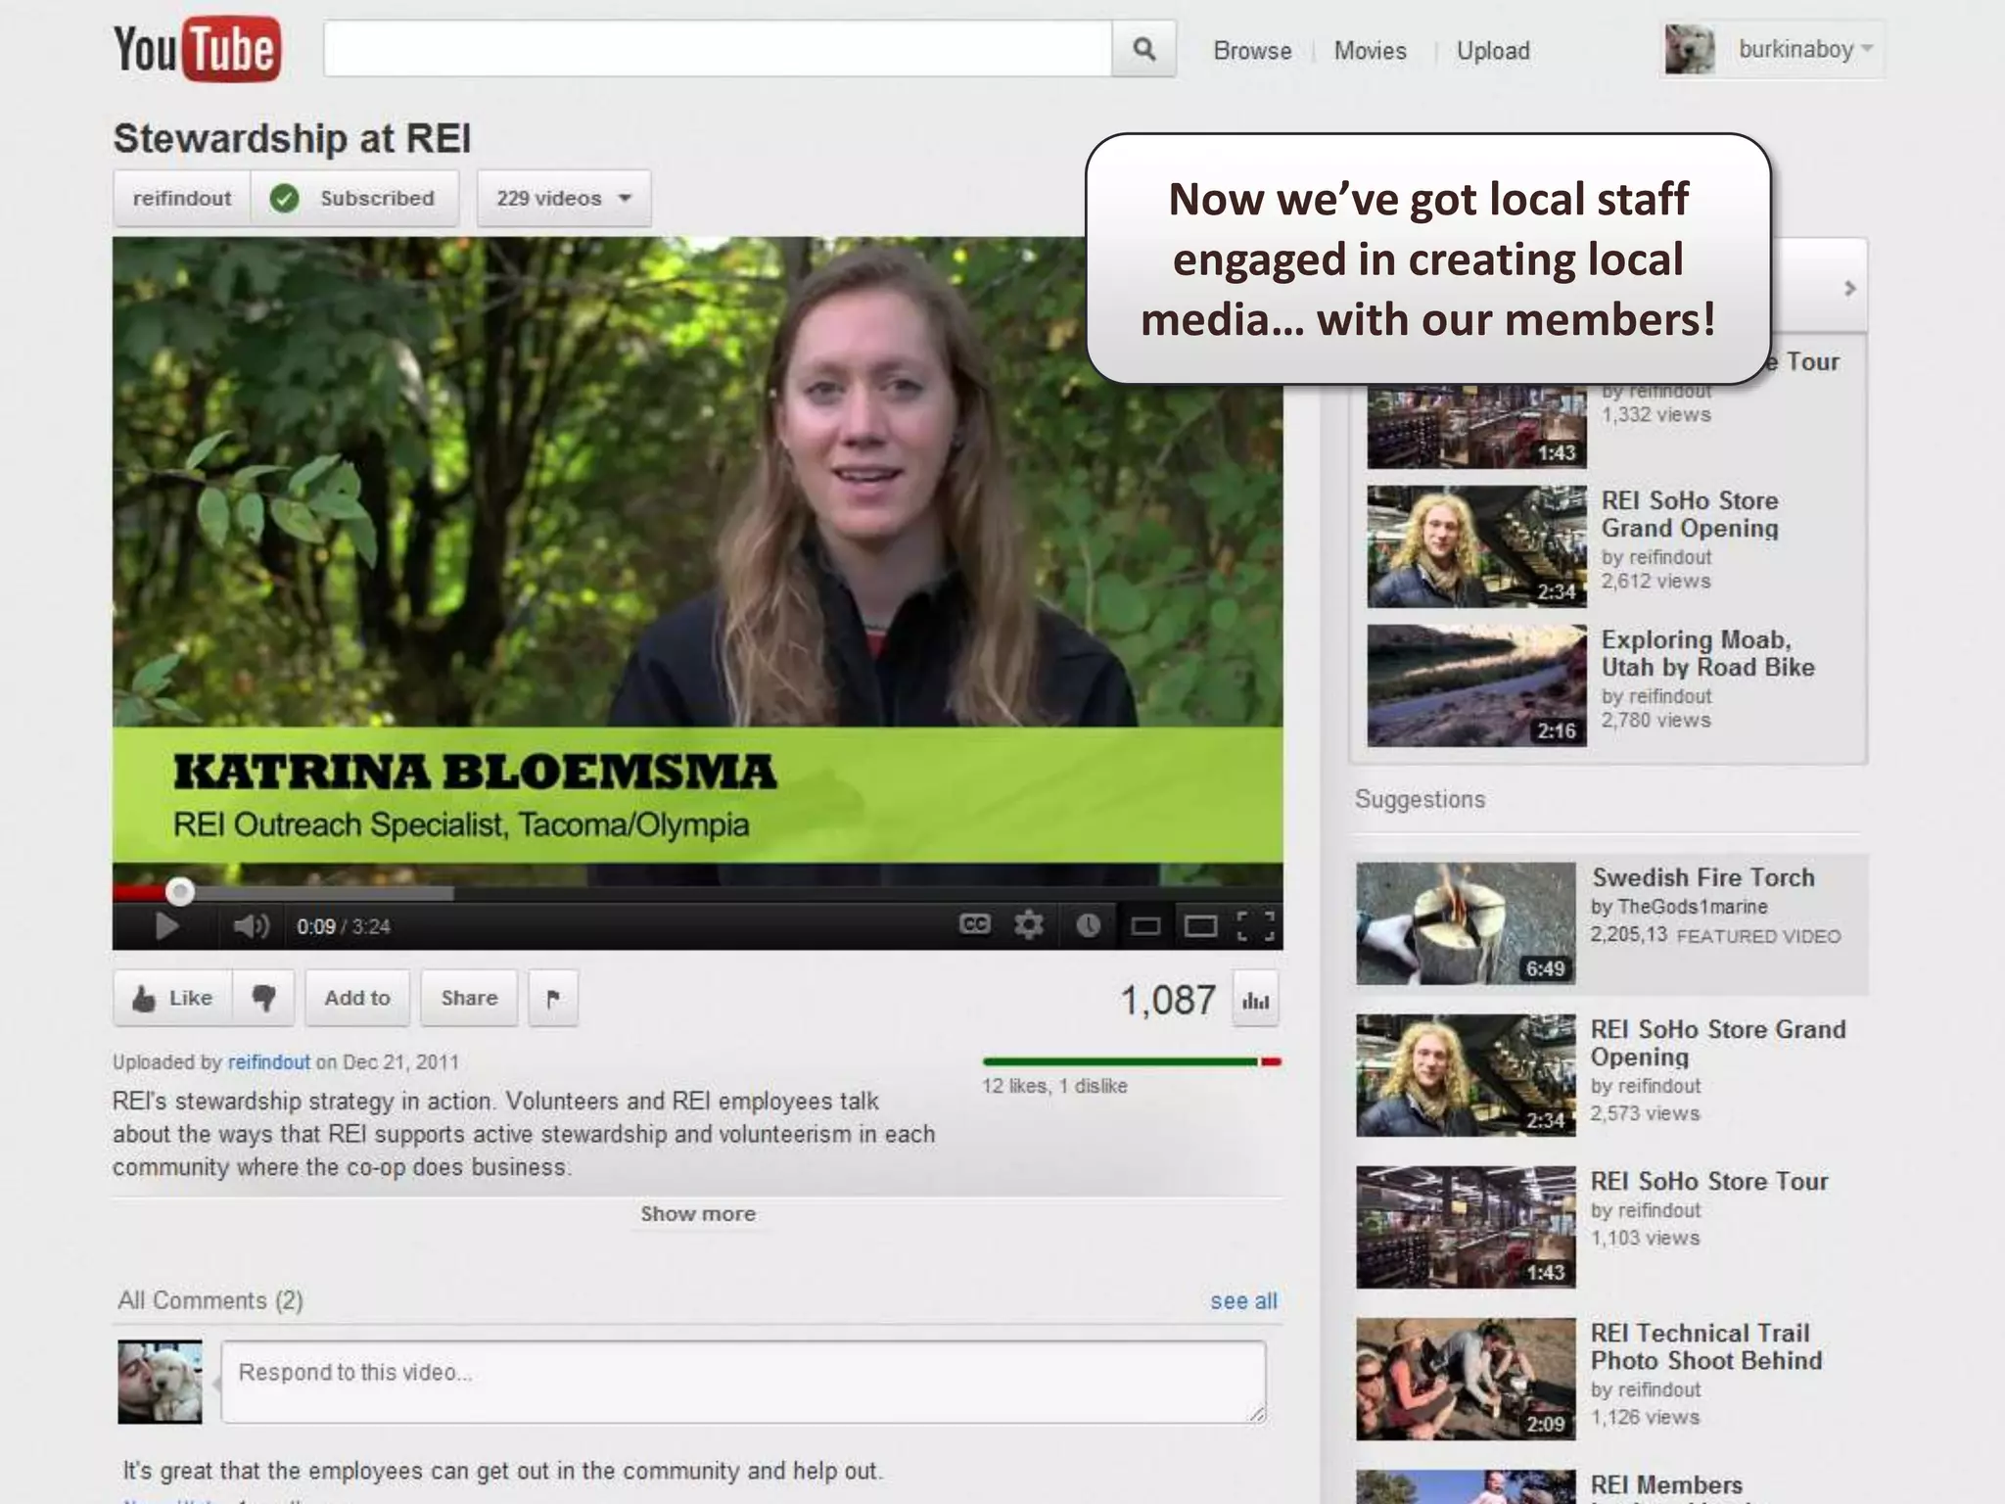Switch to small player size

coord(1145,925)
